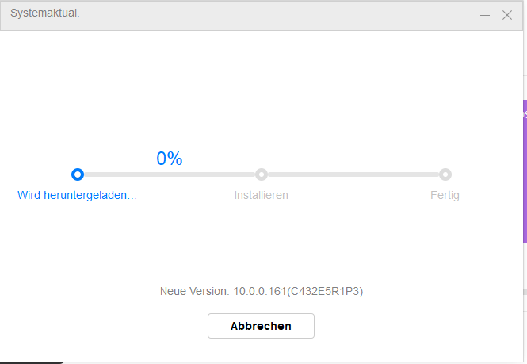Close the Systemaktual. dialog
Viewport: 527px width, 364px height.
point(507,15)
